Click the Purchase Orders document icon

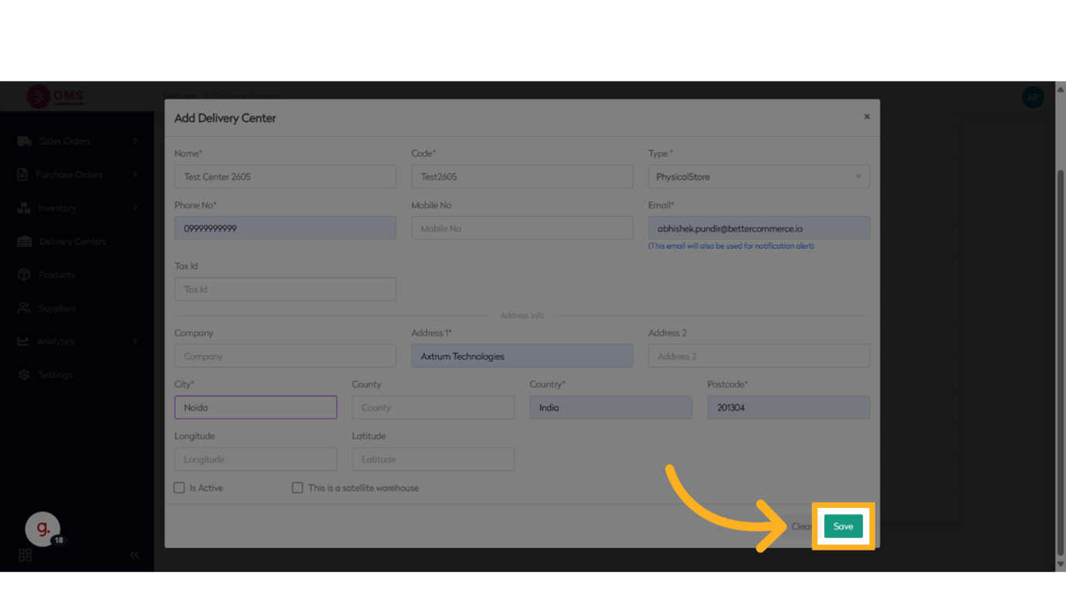(x=23, y=174)
